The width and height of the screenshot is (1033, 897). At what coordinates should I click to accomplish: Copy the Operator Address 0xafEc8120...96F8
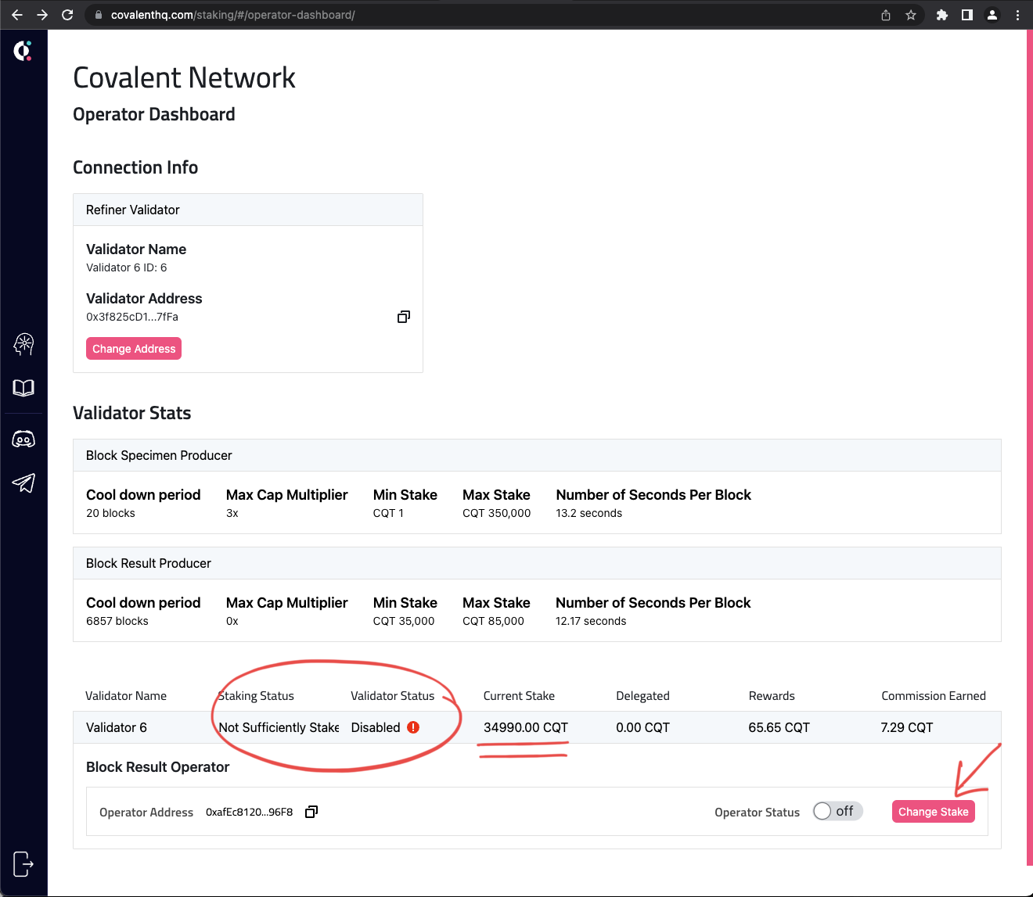coord(311,812)
